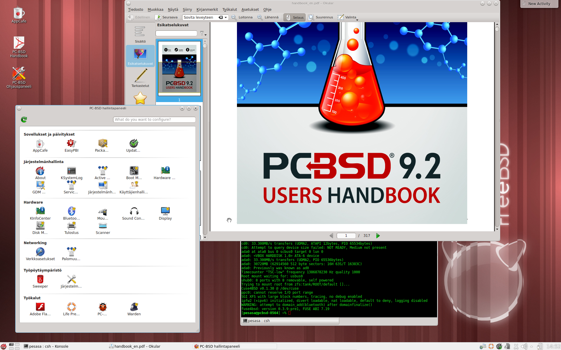This screenshot has height=350, width=561.
Task: Click Loitonna to zoom out
Action: point(242,17)
